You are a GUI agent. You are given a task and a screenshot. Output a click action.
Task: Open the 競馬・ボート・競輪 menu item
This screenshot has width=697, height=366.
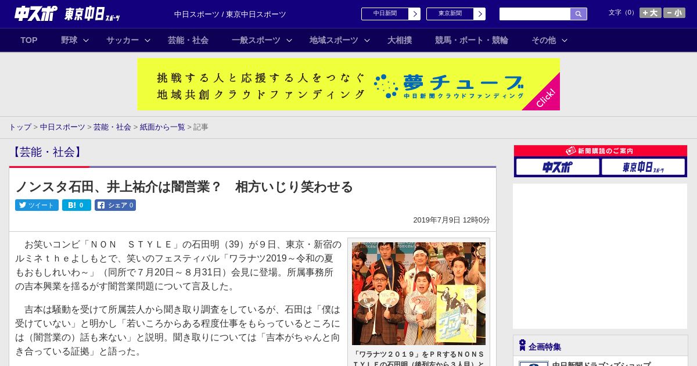pyautogui.click(x=472, y=40)
